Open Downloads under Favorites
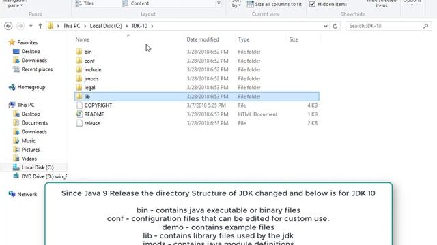 click(34, 61)
